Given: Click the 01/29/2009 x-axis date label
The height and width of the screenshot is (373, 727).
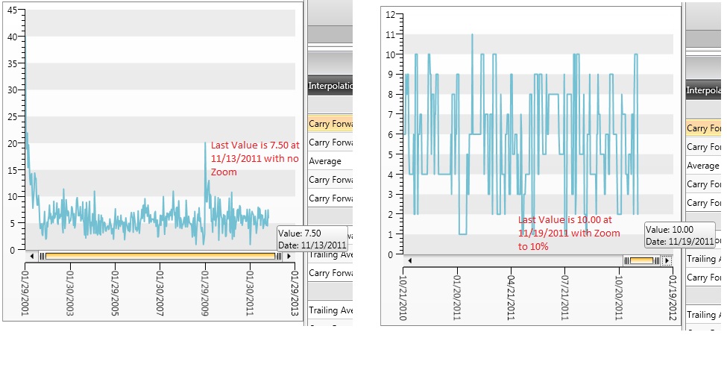Looking at the screenshot, I should 204,294.
